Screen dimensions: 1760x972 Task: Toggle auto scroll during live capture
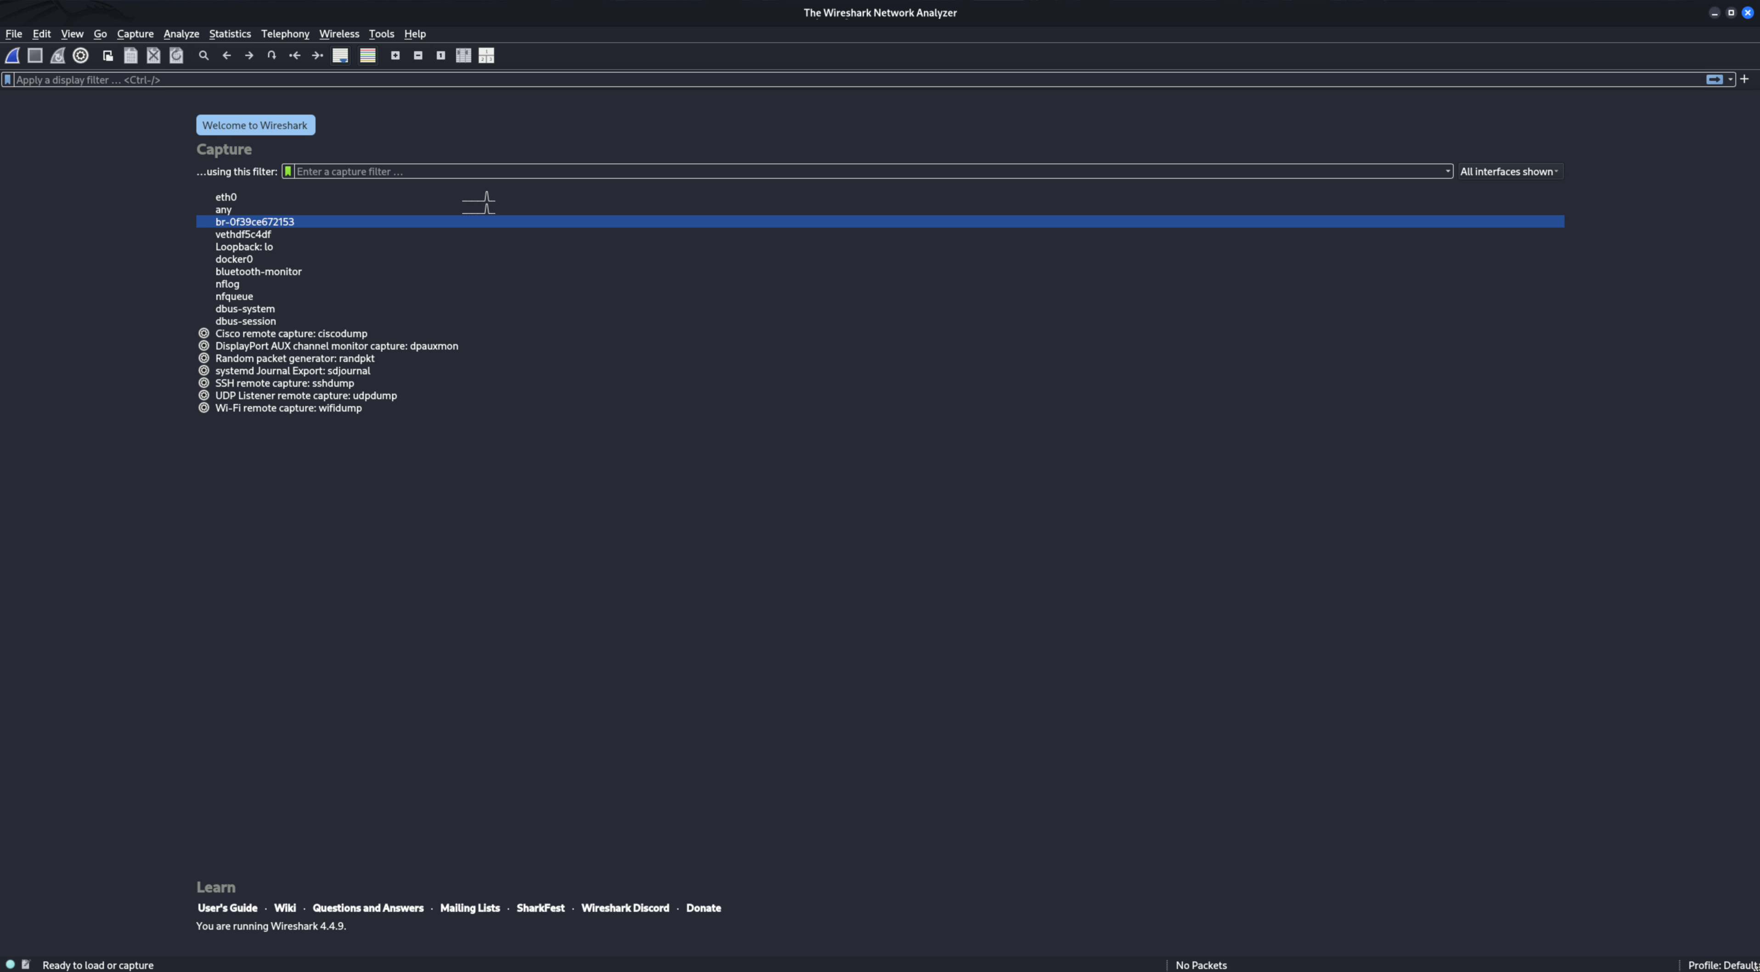(340, 56)
